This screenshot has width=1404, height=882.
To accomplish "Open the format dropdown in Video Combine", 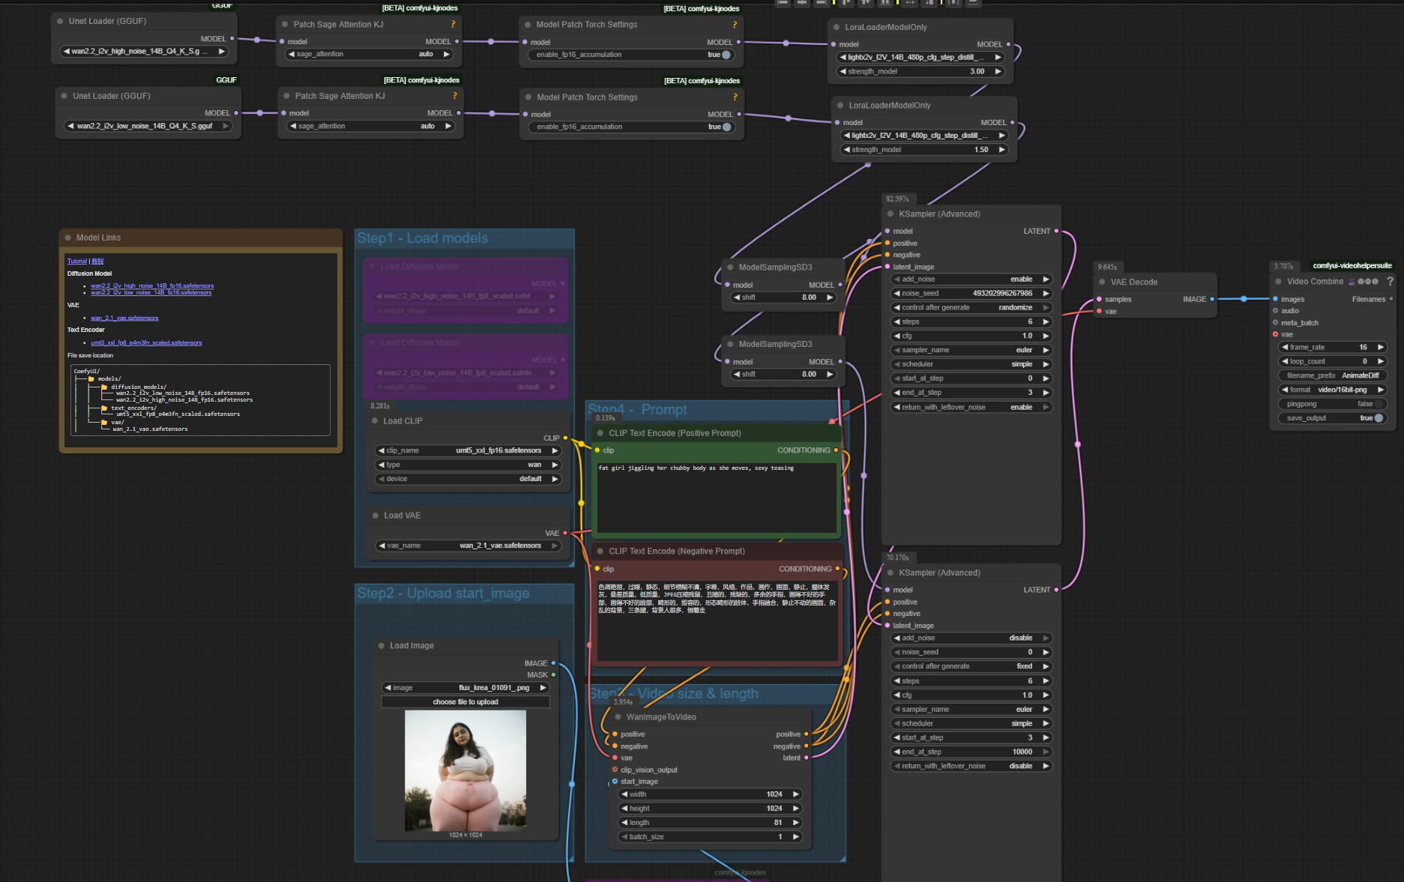I will [x=1332, y=390].
